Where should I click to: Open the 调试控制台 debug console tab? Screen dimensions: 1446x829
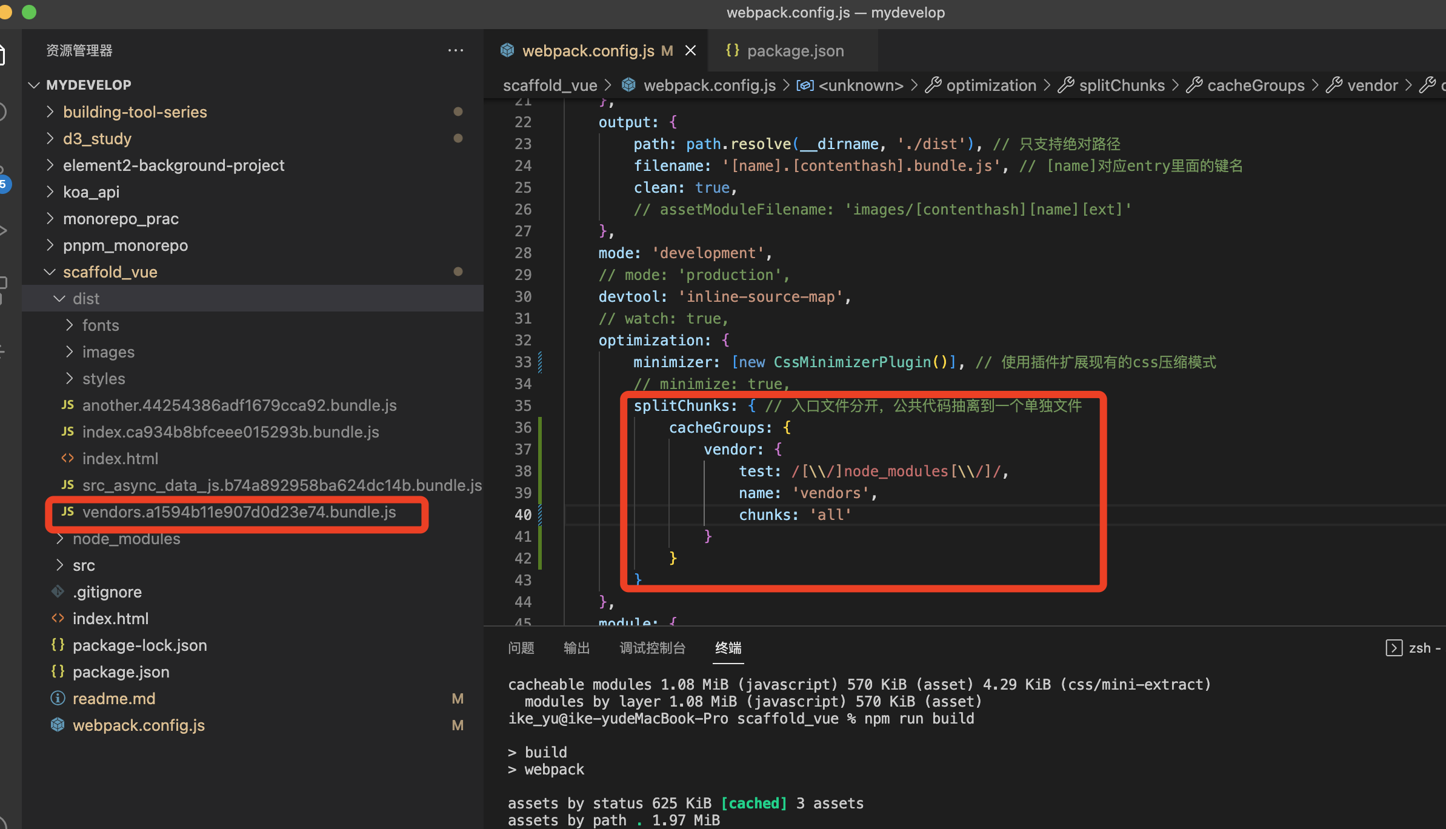coord(652,648)
